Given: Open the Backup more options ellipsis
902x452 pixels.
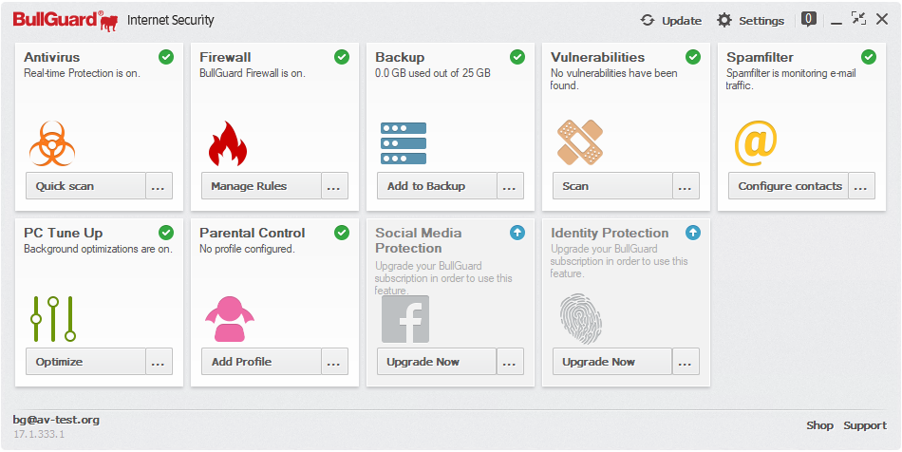Looking at the screenshot, I should pos(510,186).
